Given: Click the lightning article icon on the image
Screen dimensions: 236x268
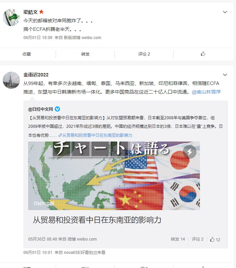Looking at the screenshot, I should (x=190, y=152).
